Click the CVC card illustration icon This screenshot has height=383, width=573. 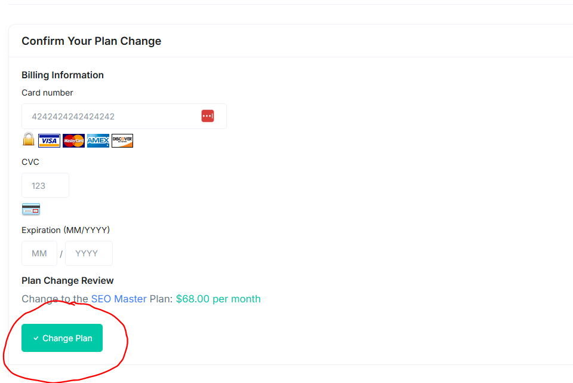click(30, 209)
